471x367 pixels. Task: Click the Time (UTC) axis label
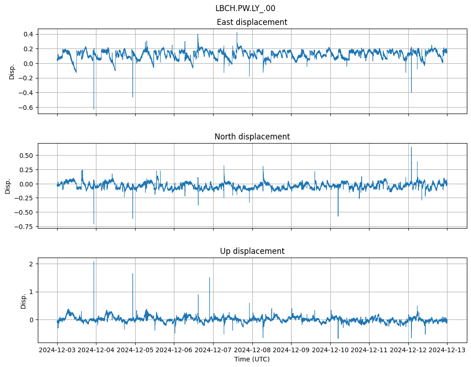tap(252, 359)
